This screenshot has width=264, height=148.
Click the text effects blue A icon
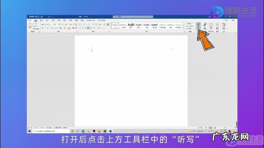pos(61,28)
